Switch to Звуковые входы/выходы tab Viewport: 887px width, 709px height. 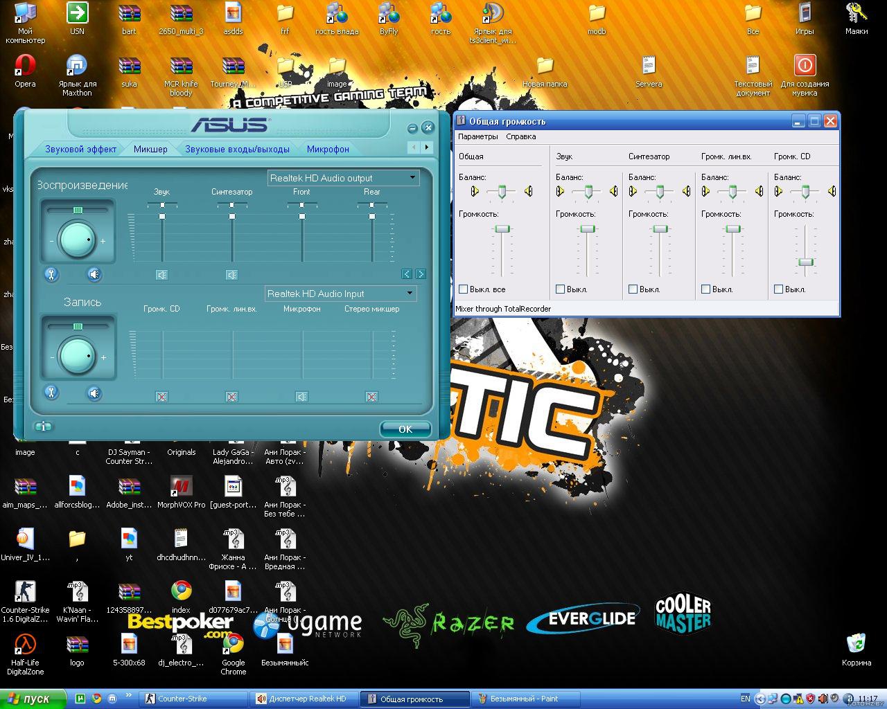click(x=237, y=149)
